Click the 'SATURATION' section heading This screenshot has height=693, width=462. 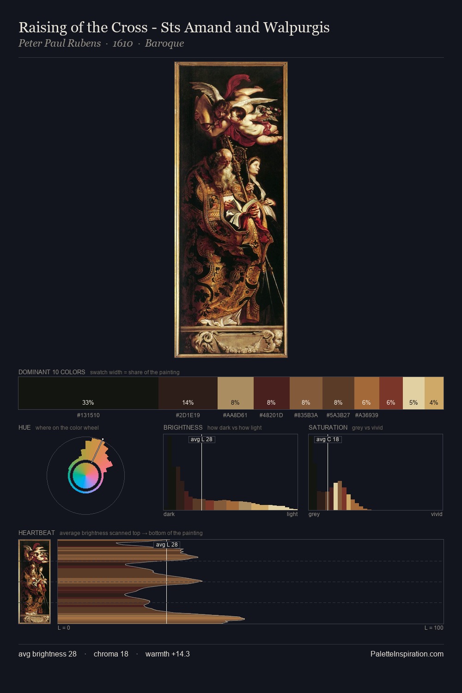click(x=328, y=427)
